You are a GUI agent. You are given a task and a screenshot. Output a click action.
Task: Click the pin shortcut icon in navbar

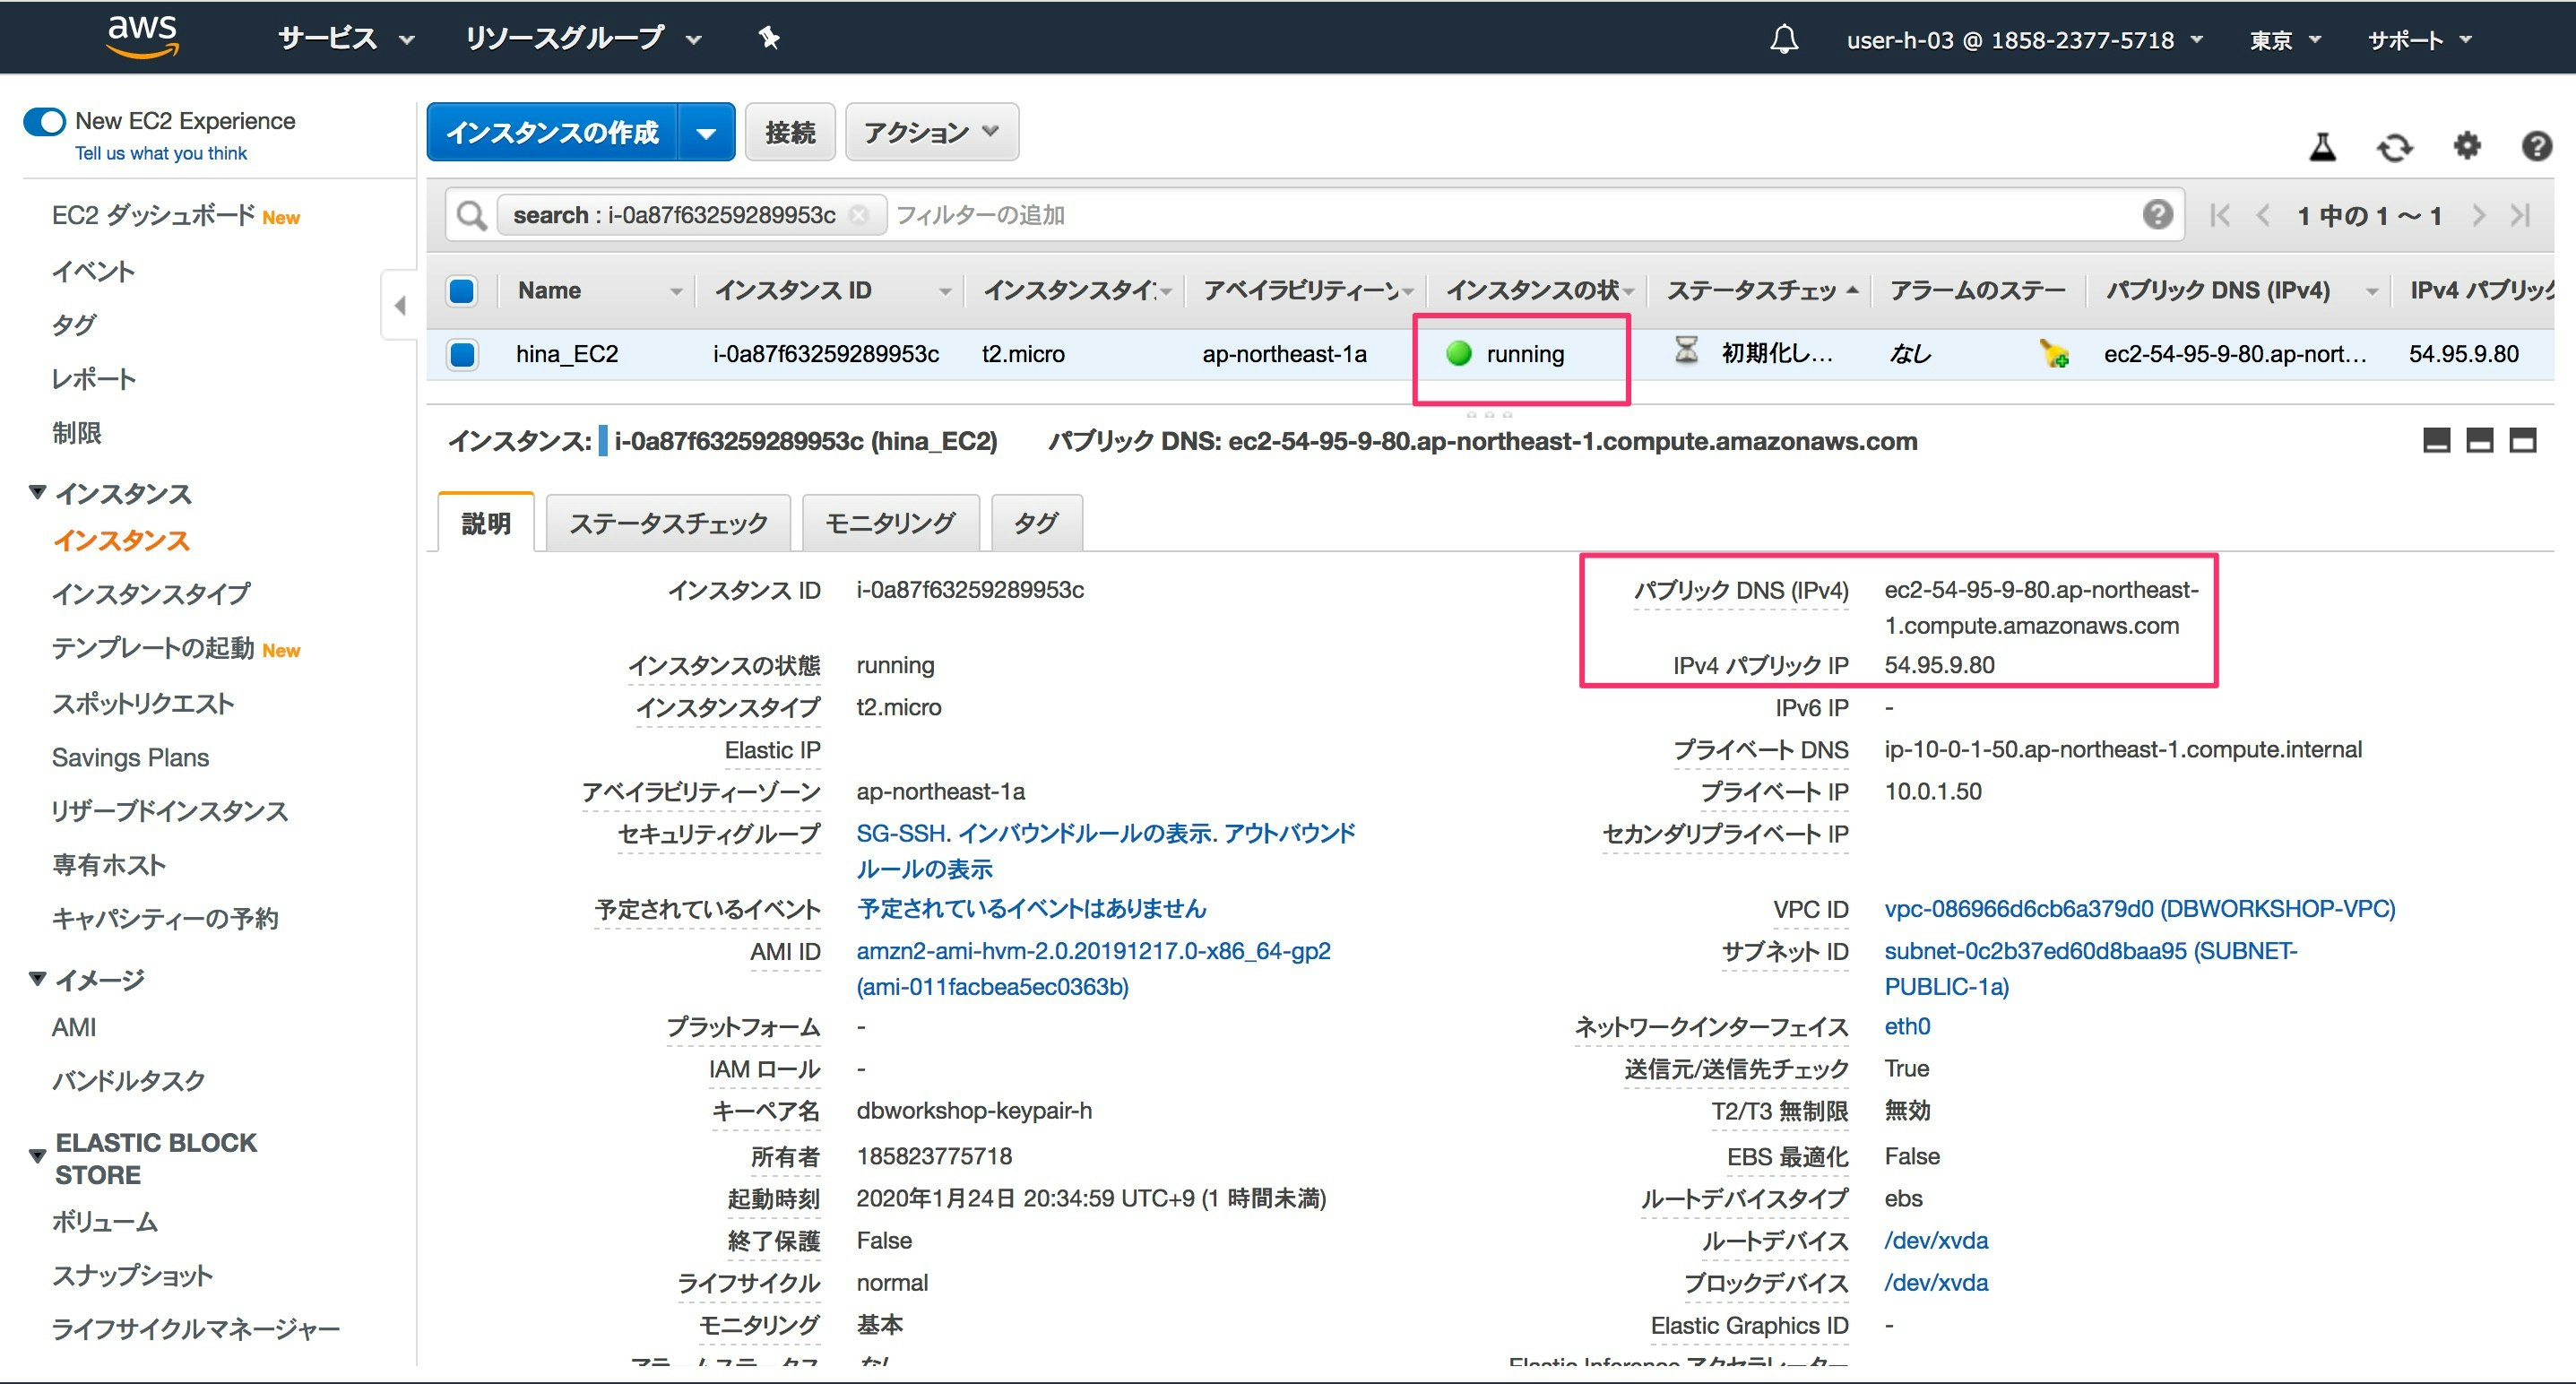coord(768,39)
